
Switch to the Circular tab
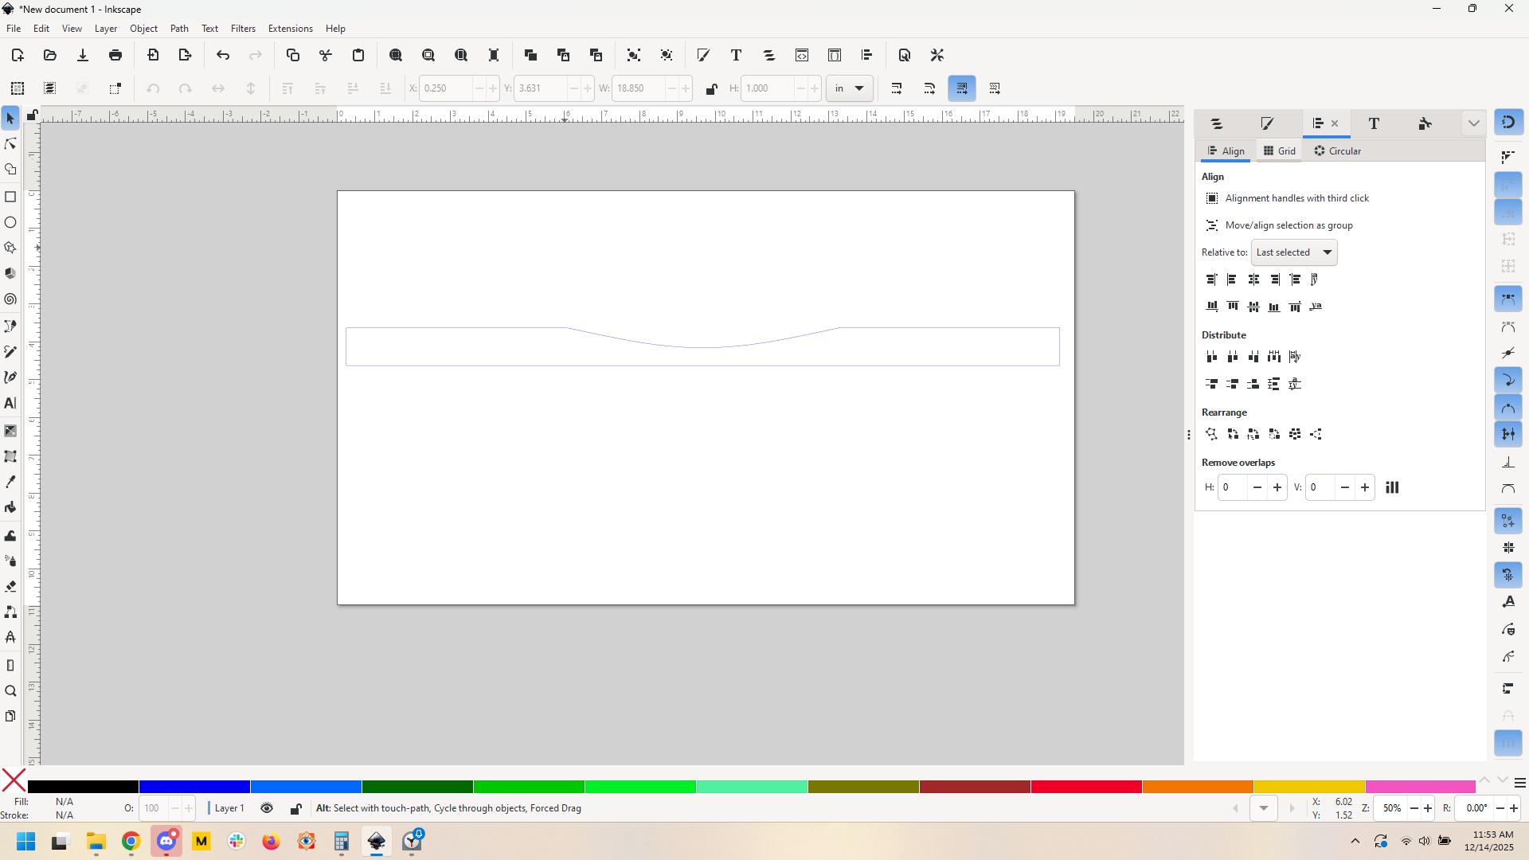tap(1337, 150)
